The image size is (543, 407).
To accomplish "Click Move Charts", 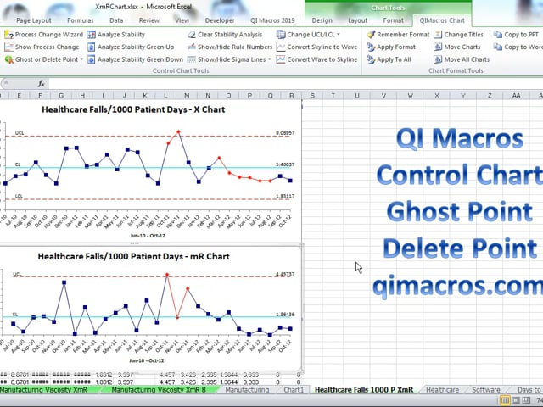I will click(457, 47).
